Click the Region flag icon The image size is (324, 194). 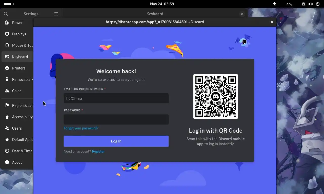(x=7, y=106)
